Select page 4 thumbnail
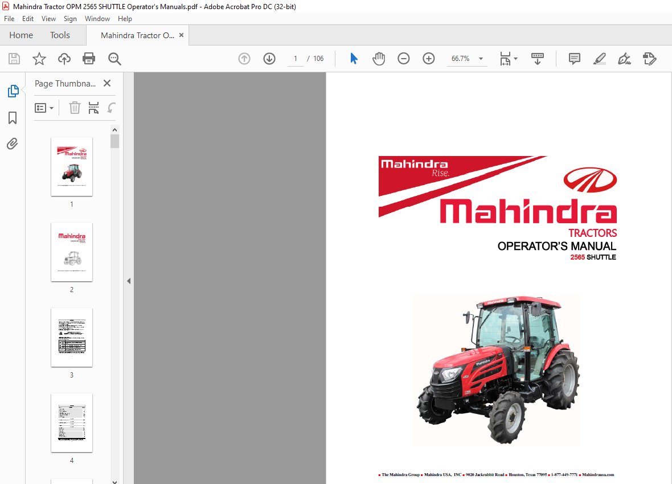 72,423
